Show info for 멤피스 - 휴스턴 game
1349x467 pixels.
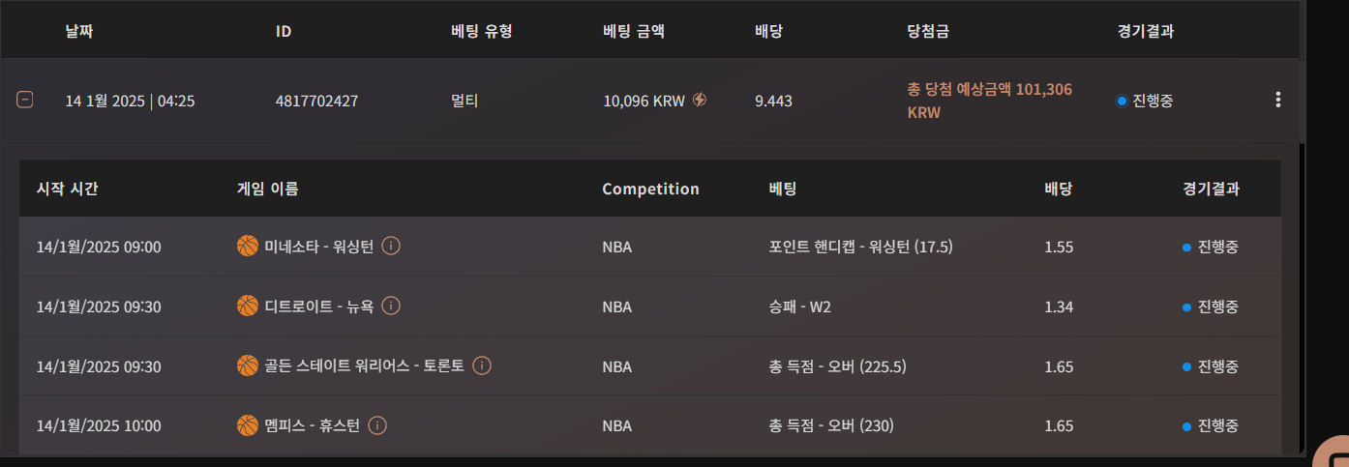point(377,425)
